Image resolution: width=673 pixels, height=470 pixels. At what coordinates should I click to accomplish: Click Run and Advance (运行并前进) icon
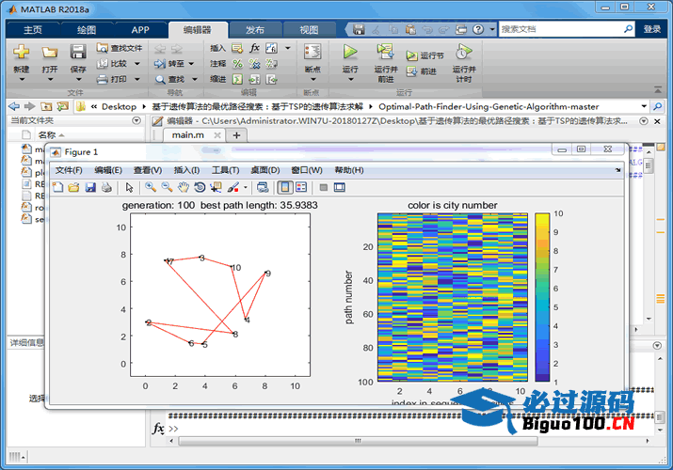point(385,52)
